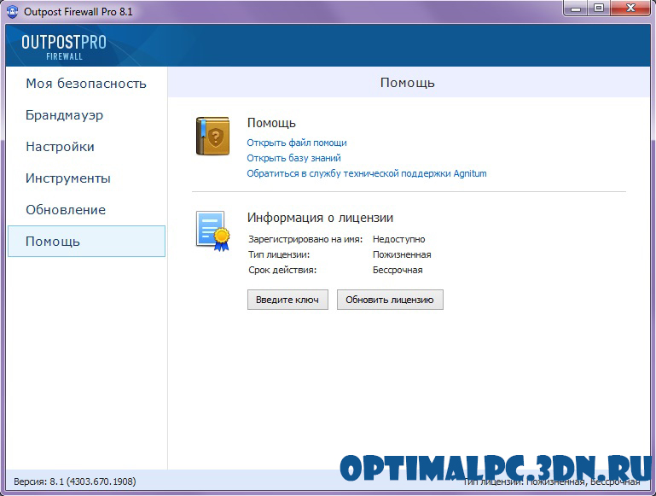Minimize the Outpost Firewall window
This screenshot has width=656, height=496.
click(575, 9)
